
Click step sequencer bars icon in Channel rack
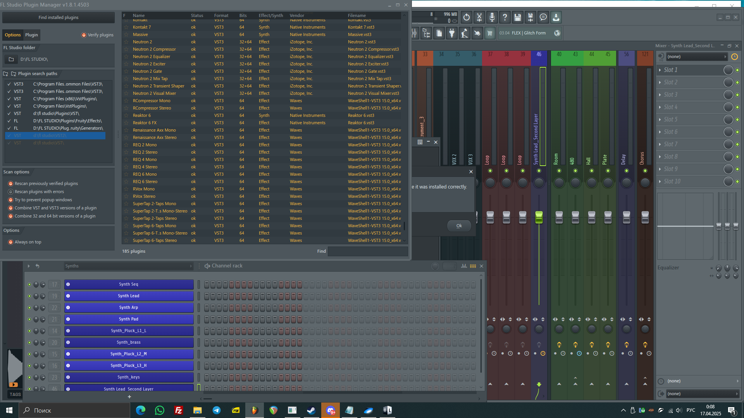coord(473,266)
